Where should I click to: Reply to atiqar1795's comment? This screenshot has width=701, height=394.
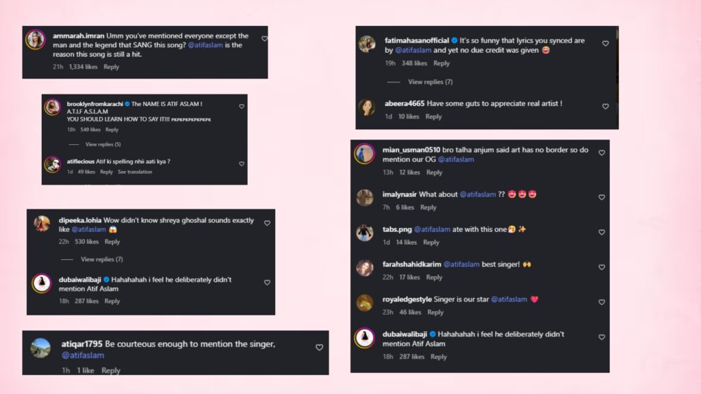click(x=111, y=370)
